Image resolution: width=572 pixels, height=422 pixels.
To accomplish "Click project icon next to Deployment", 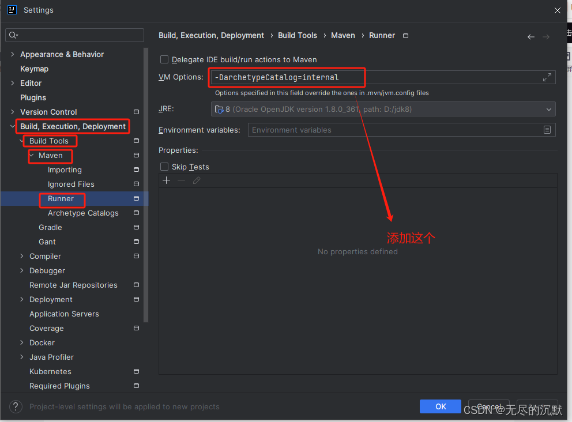I will pyautogui.click(x=137, y=299).
